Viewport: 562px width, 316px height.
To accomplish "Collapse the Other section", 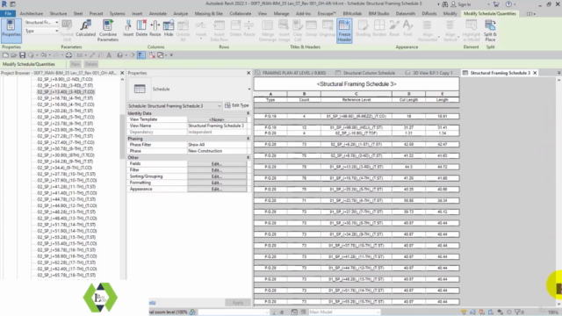I will [x=248, y=157].
